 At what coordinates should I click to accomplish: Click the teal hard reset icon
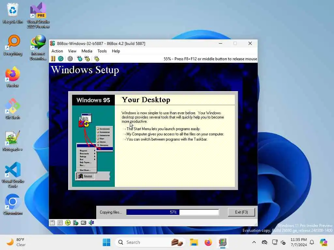pos(61,59)
